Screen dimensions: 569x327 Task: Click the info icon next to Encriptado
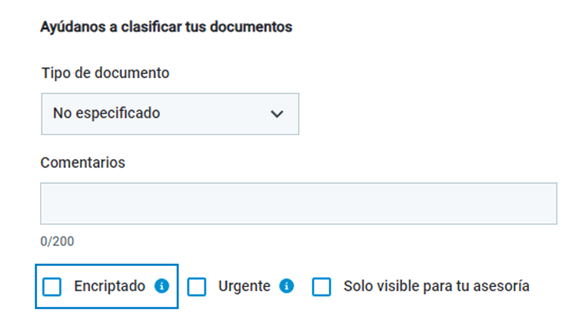[x=162, y=286]
